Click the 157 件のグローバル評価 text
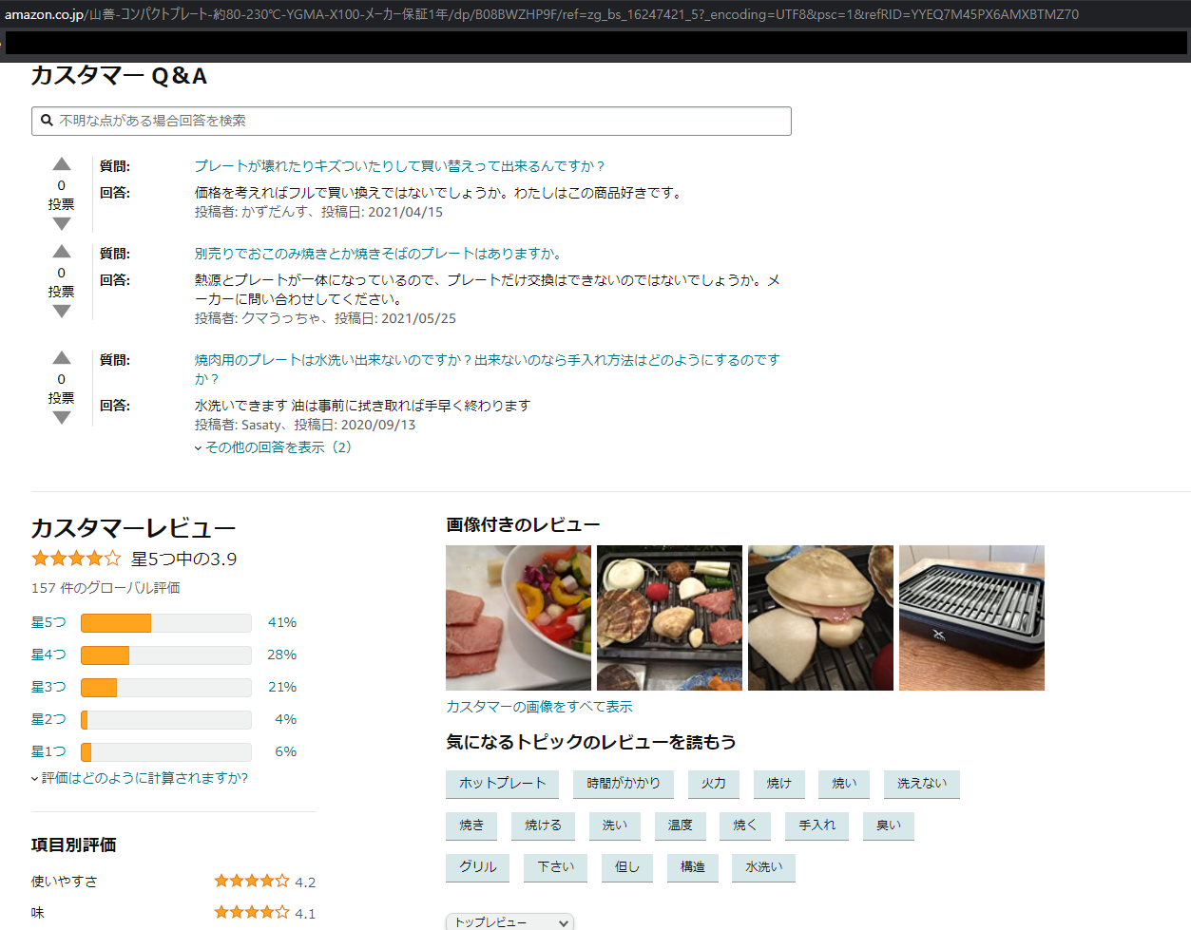 tap(106, 588)
